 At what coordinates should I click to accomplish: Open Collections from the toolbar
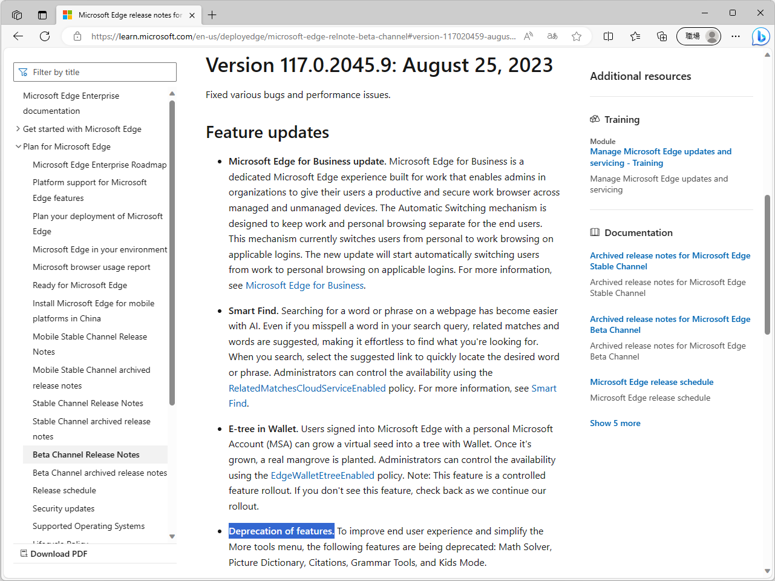[661, 36]
